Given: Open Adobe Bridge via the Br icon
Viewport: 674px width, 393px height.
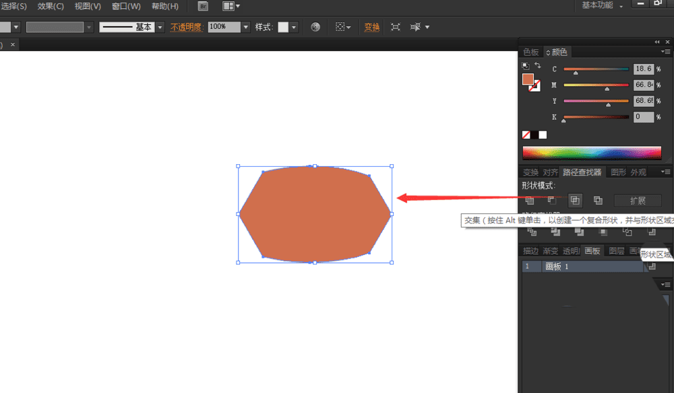Looking at the screenshot, I should (x=203, y=6).
